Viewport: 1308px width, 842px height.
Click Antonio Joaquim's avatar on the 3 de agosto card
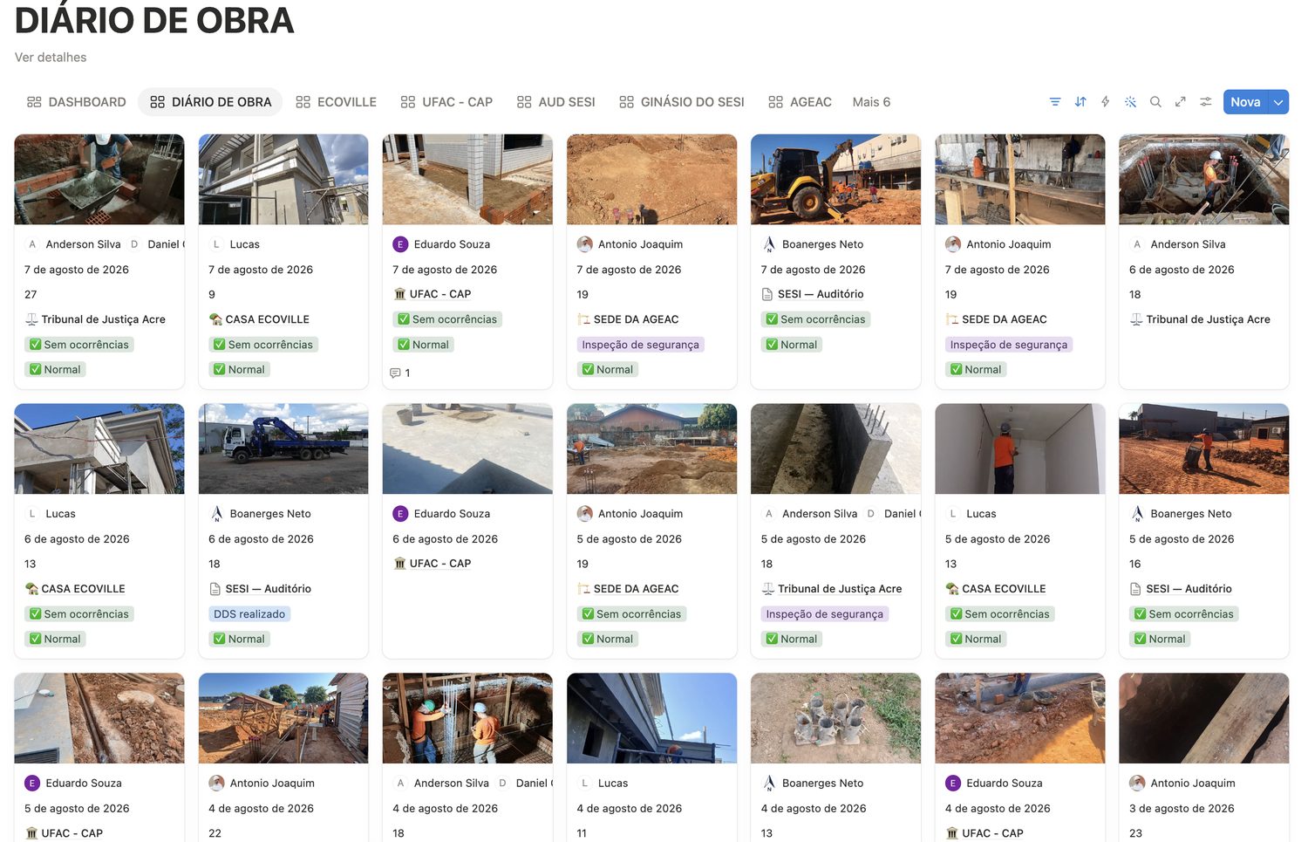(x=1137, y=784)
